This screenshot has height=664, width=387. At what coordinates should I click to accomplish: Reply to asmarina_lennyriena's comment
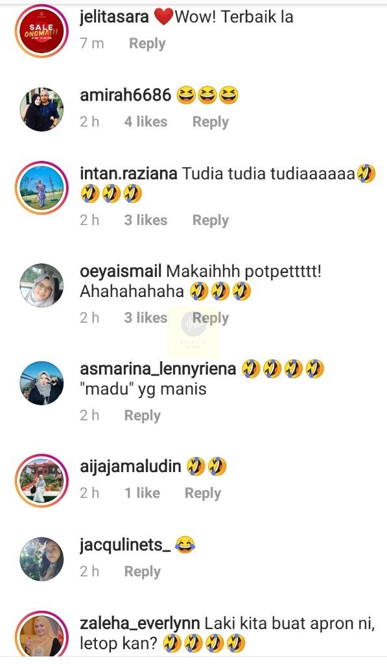(x=142, y=416)
